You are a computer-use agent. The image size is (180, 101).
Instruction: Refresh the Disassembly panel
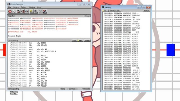pos(87,40)
